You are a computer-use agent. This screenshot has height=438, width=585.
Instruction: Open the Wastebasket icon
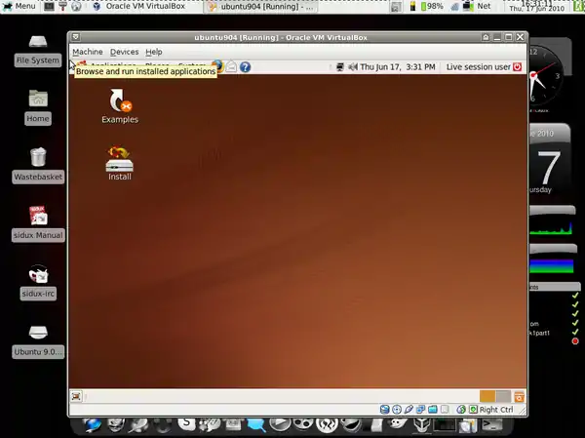tap(37, 159)
